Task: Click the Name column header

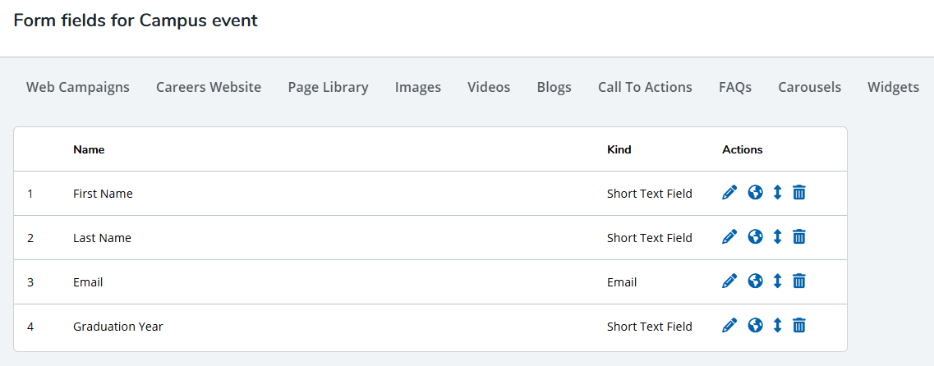Action: point(89,150)
